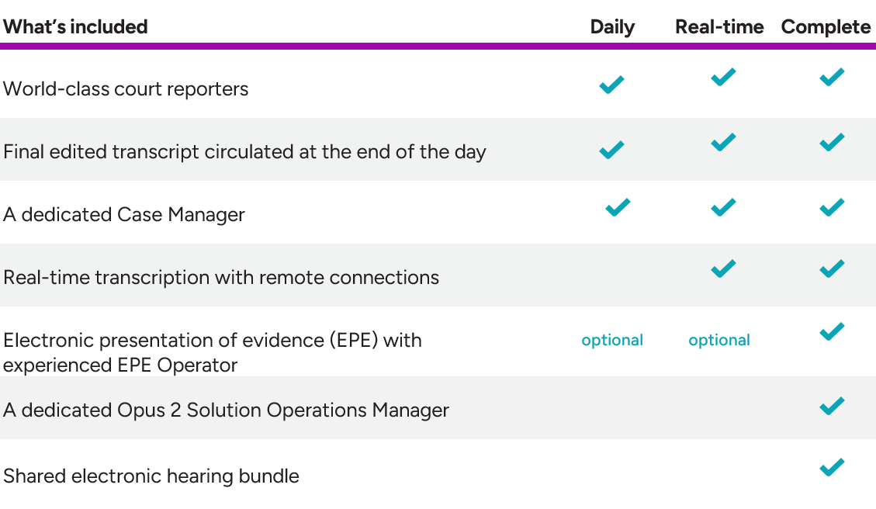Select the Daily column header
Screen dimensions: 876x509
pyautogui.click(x=612, y=26)
